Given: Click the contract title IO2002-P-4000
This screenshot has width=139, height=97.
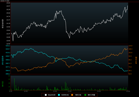Looking at the screenshot, I should click(5, 1).
